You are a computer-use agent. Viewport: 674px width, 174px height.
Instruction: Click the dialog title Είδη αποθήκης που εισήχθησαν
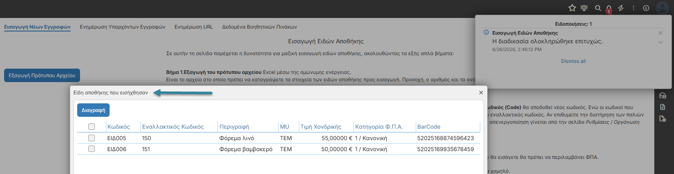(110, 93)
